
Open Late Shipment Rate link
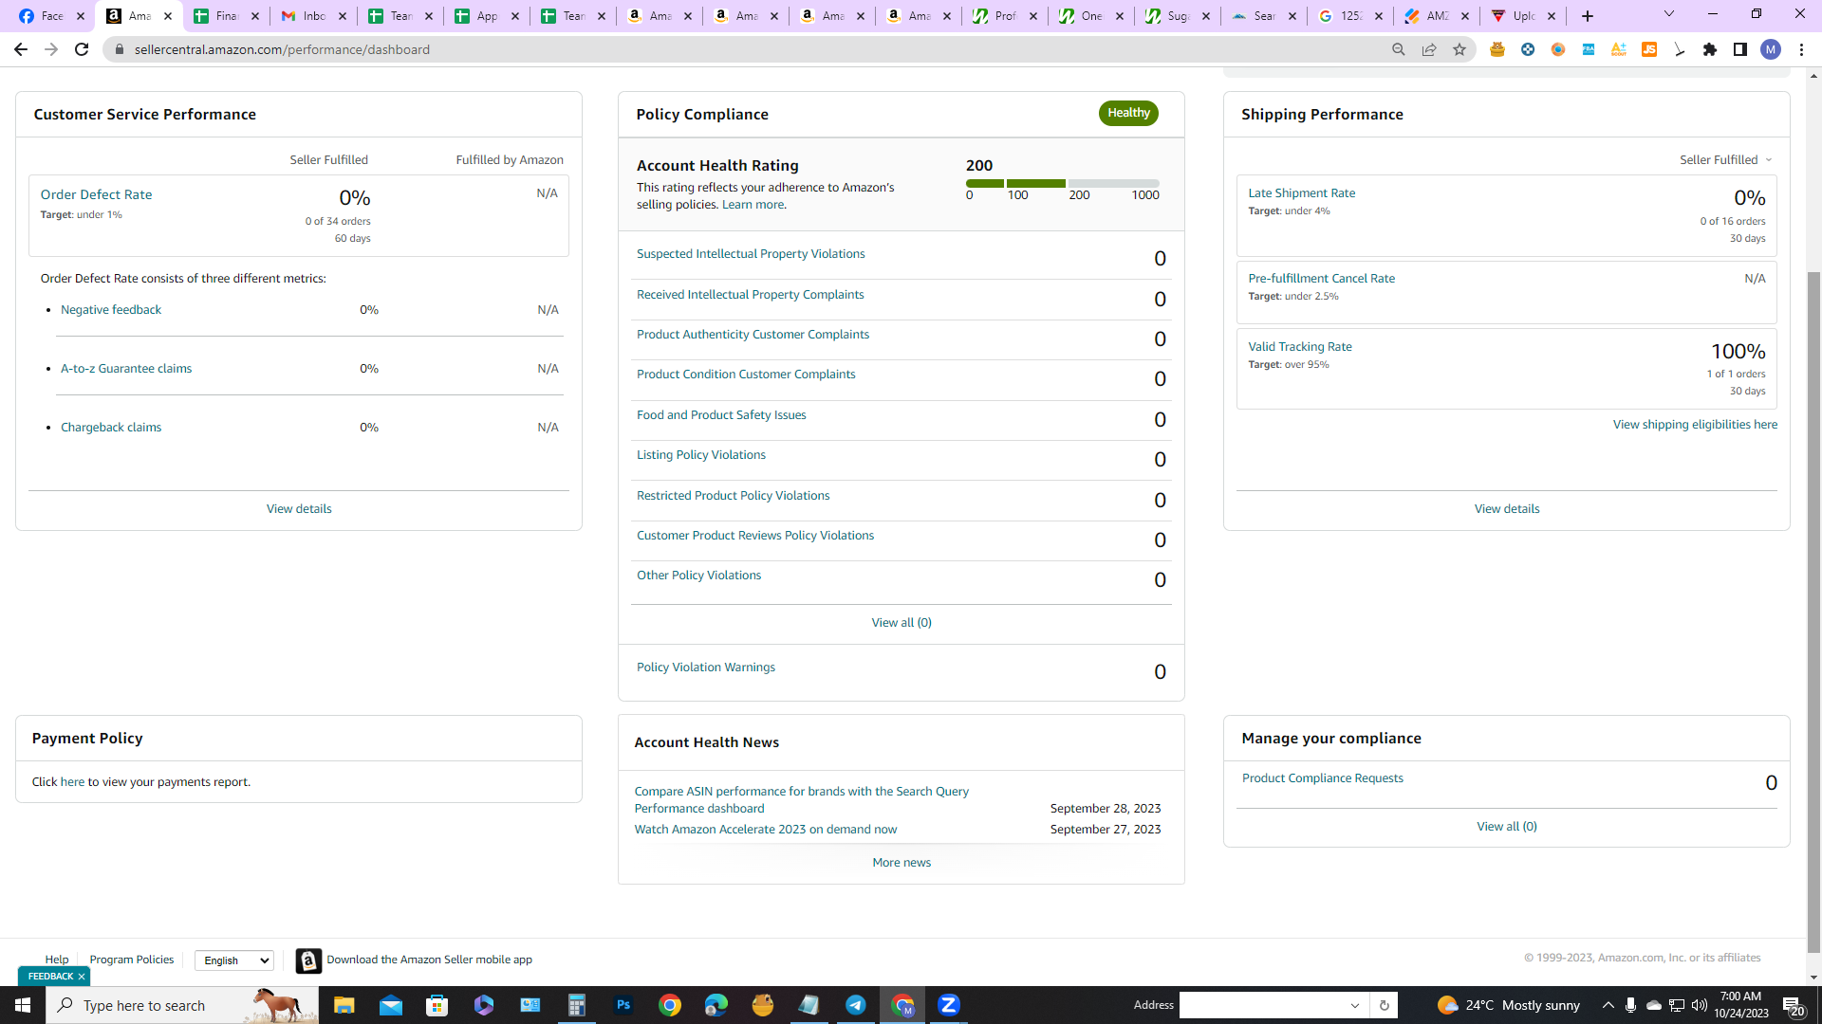tap(1302, 193)
